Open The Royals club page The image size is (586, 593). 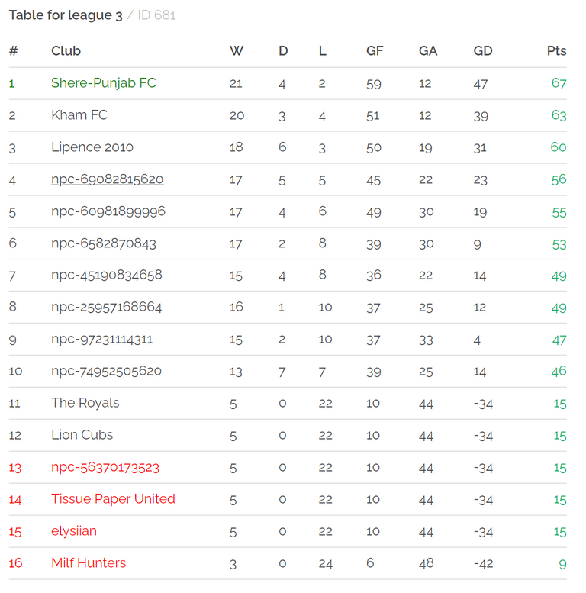click(x=85, y=403)
